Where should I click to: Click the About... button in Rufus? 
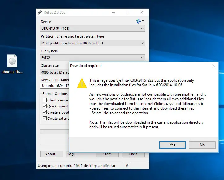click(x=52, y=154)
